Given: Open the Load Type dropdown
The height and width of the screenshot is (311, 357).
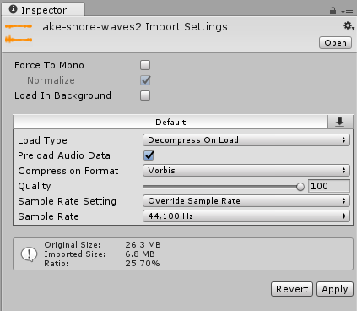Looking at the screenshot, I should coord(246,140).
